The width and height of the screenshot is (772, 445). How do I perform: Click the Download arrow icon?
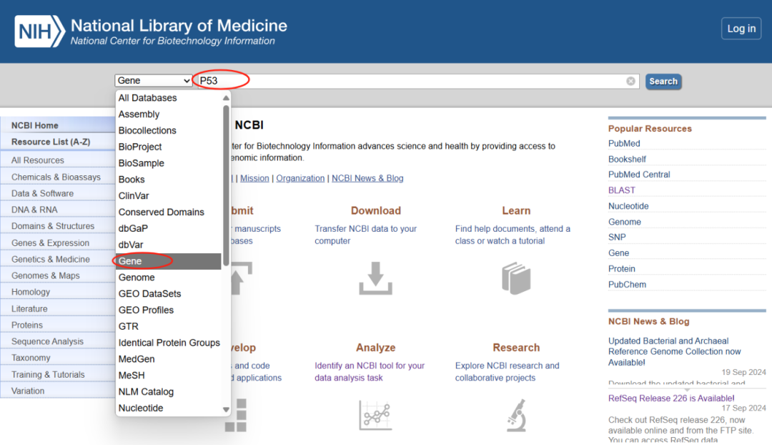click(x=376, y=278)
